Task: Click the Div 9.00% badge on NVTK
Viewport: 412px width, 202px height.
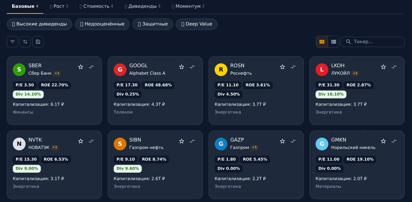Action: (27, 169)
